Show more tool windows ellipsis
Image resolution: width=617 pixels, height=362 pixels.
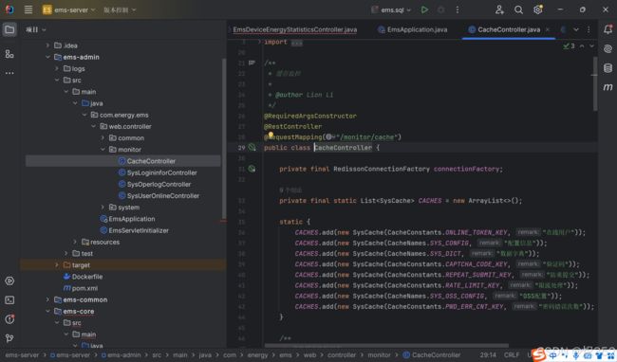tap(9, 73)
